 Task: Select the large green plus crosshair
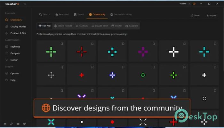pos(51,52)
